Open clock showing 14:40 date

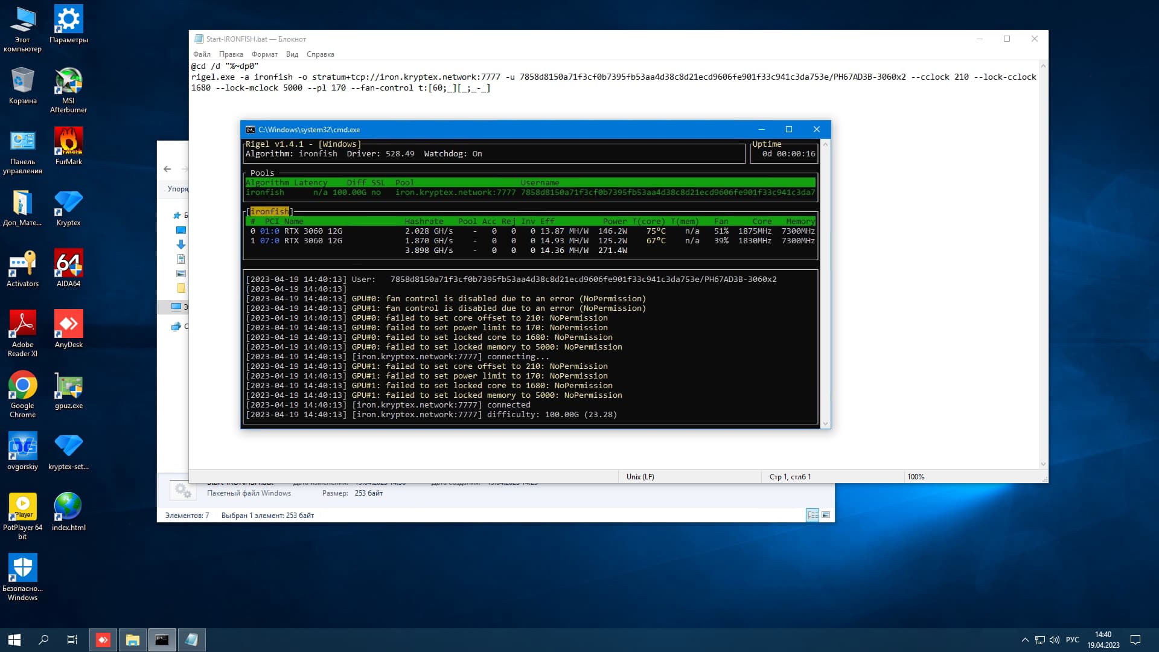(1103, 640)
